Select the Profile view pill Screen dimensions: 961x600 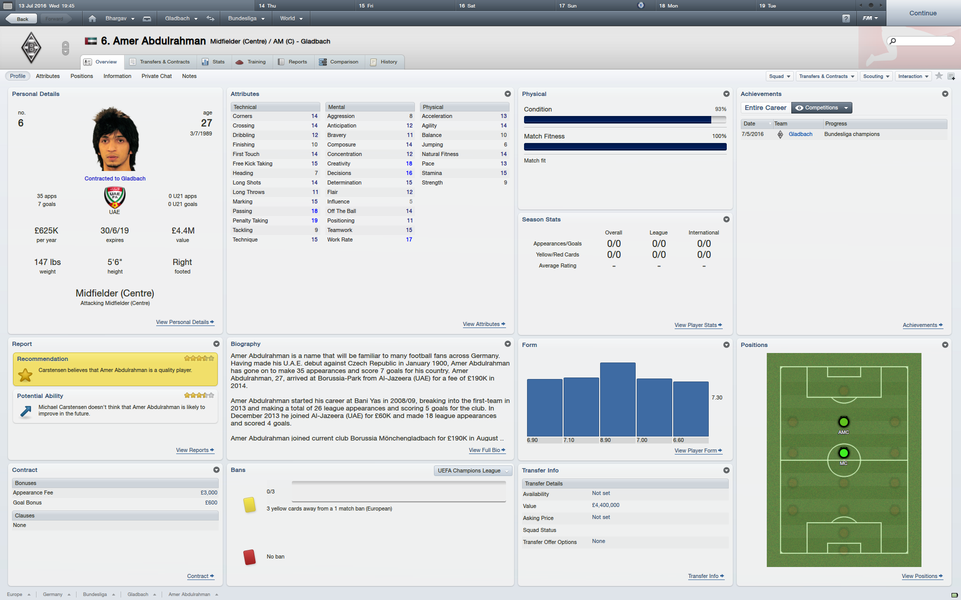tap(18, 76)
